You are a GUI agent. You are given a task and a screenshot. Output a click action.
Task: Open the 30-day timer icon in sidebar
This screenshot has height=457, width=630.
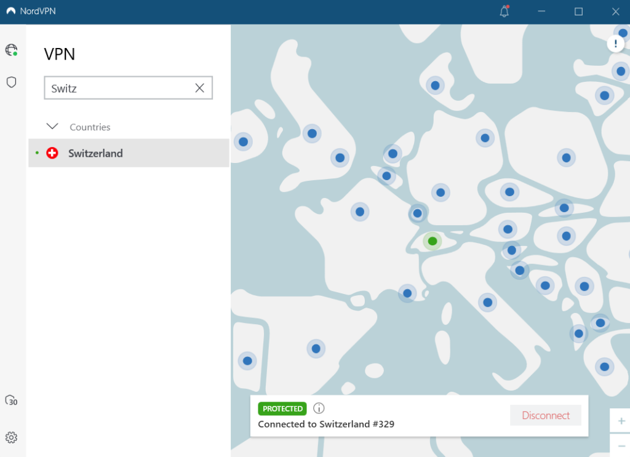click(11, 400)
